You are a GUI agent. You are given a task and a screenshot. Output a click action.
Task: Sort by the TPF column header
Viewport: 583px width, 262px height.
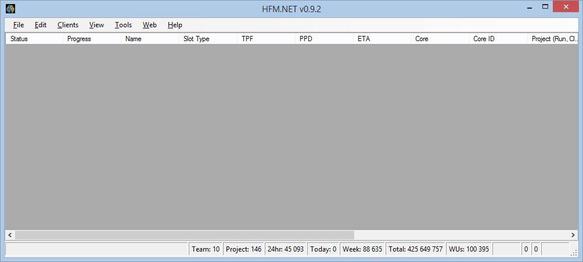tap(266, 39)
